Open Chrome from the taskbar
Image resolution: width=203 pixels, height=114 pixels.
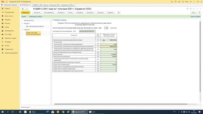(63, 112)
